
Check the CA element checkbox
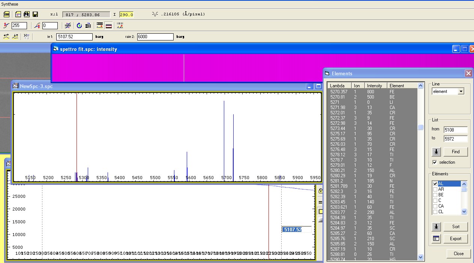click(x=435, y=206)
